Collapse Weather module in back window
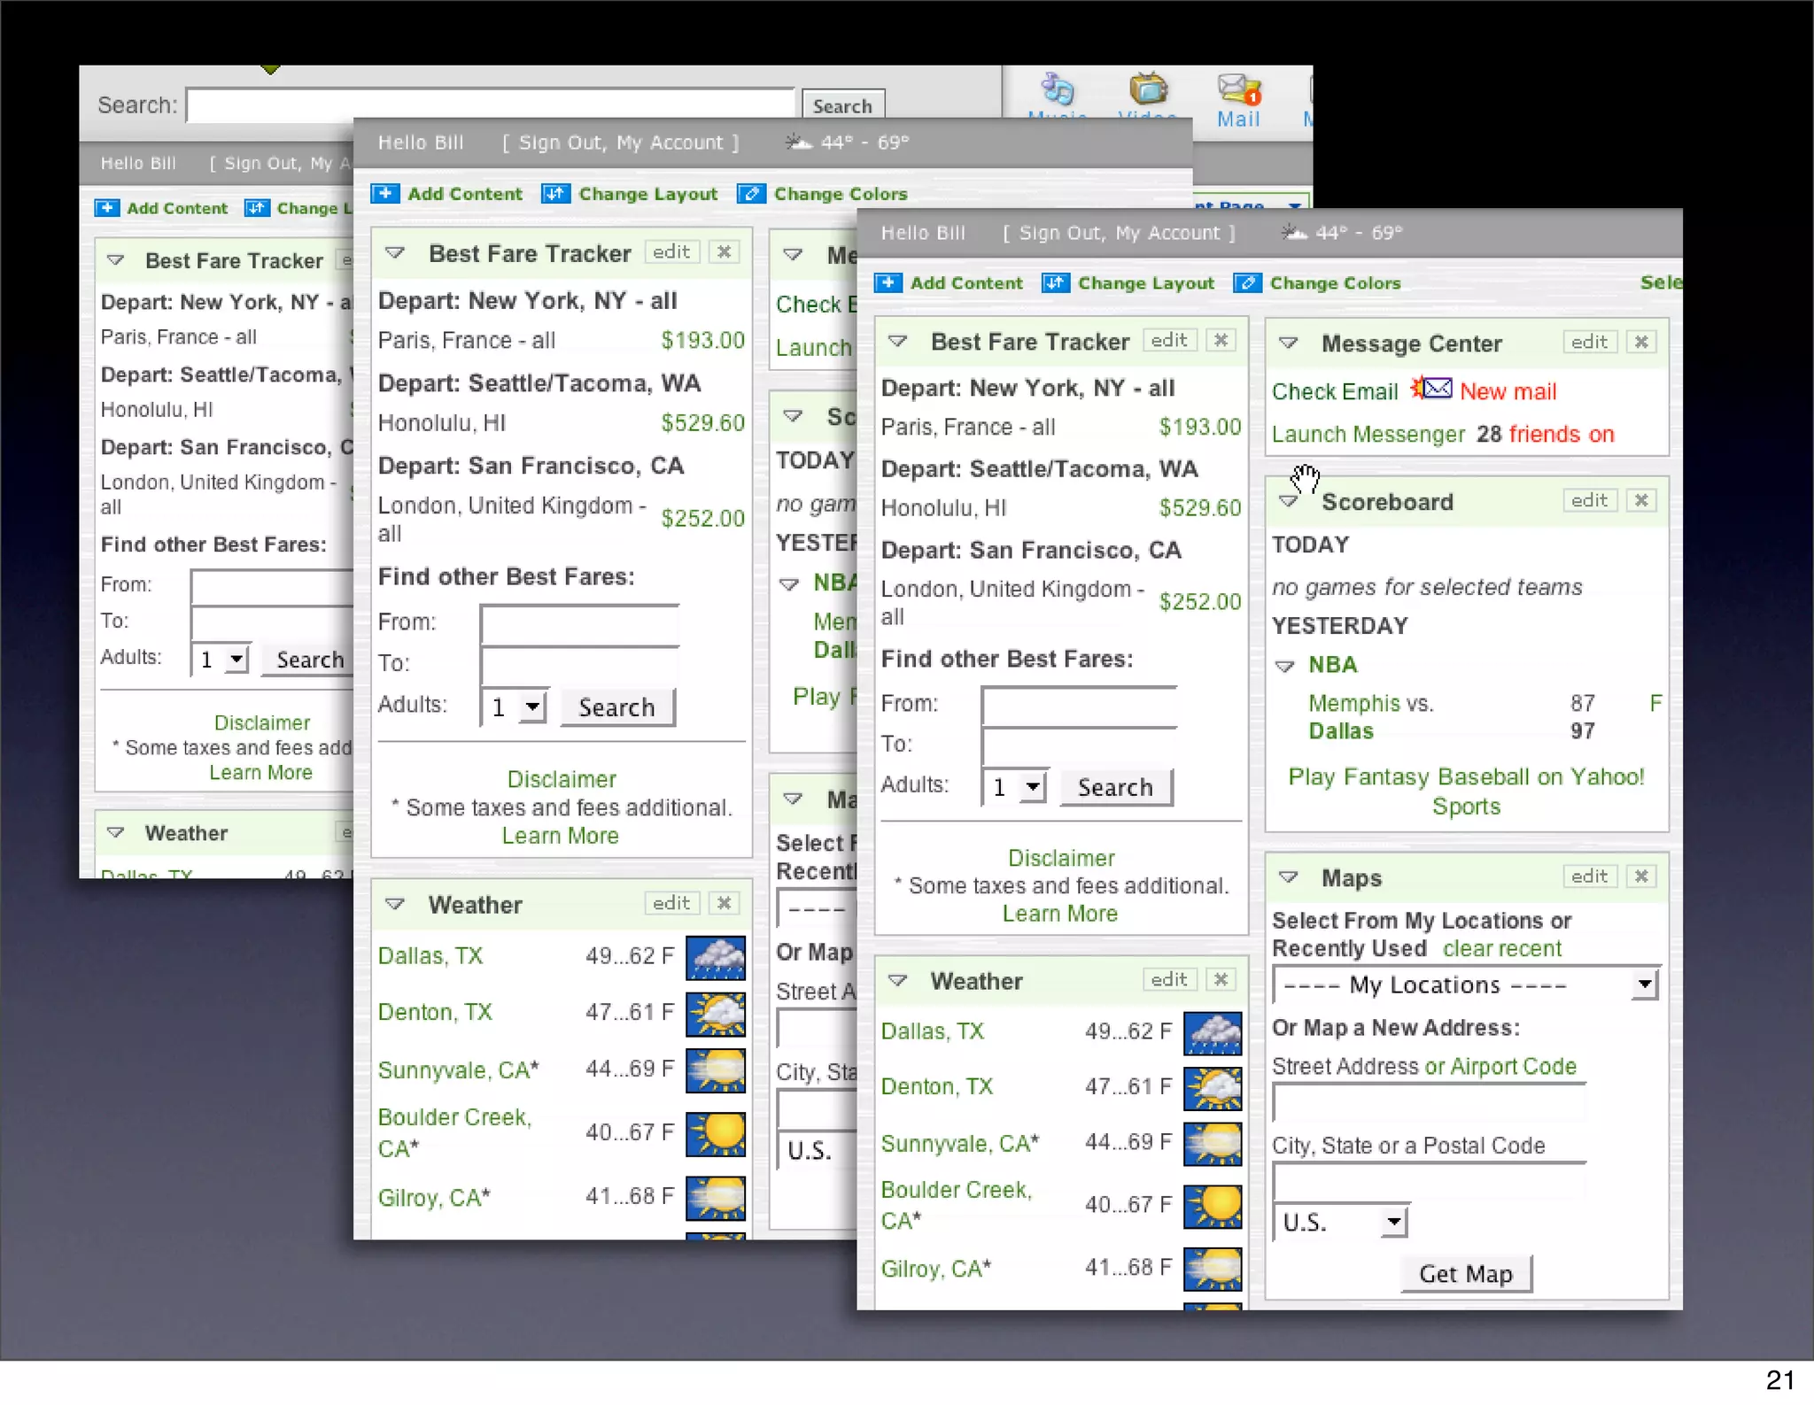 coord(115,833)
